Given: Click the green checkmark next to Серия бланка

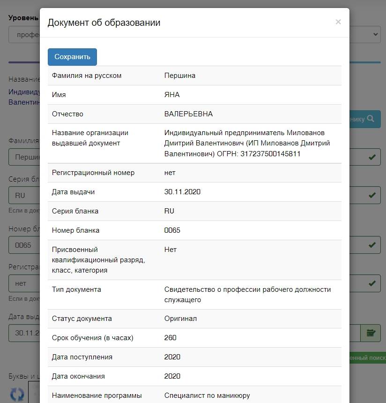Looking at the screenshot, I should tap(372, 195).
